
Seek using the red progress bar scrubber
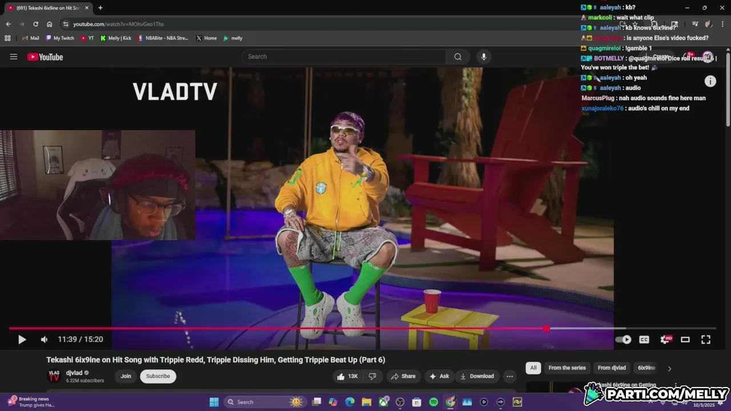[547, 328]
